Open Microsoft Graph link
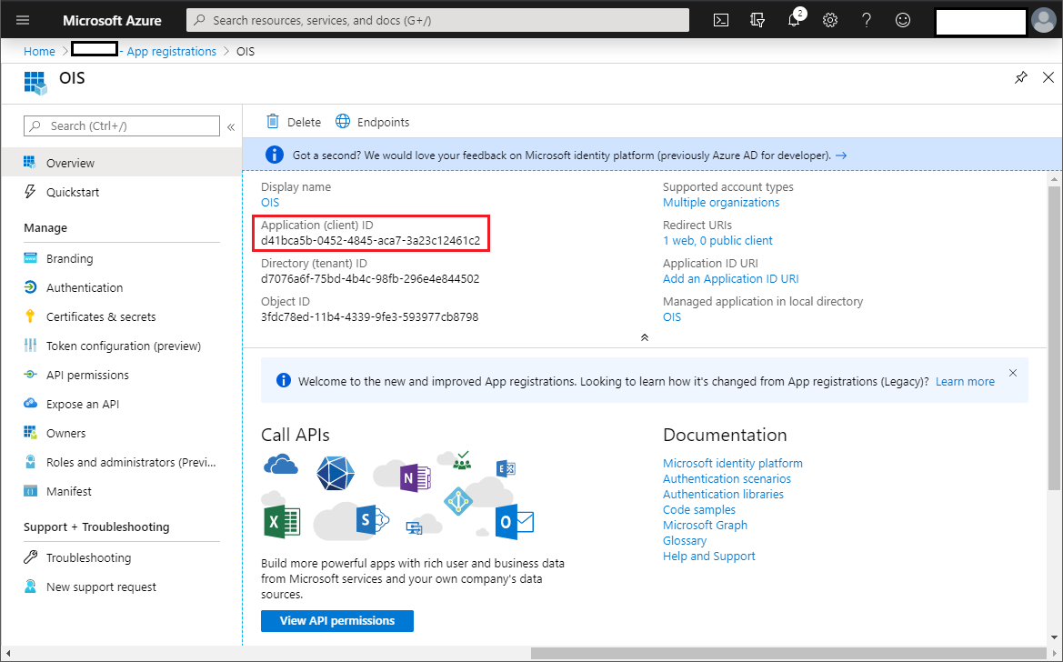 point(705,525)
